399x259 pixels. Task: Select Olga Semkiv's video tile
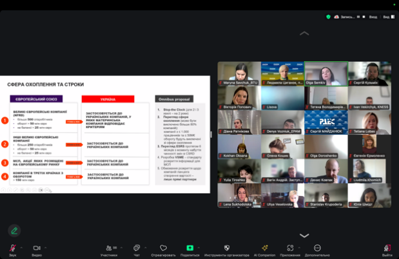(x=326, y=73)
